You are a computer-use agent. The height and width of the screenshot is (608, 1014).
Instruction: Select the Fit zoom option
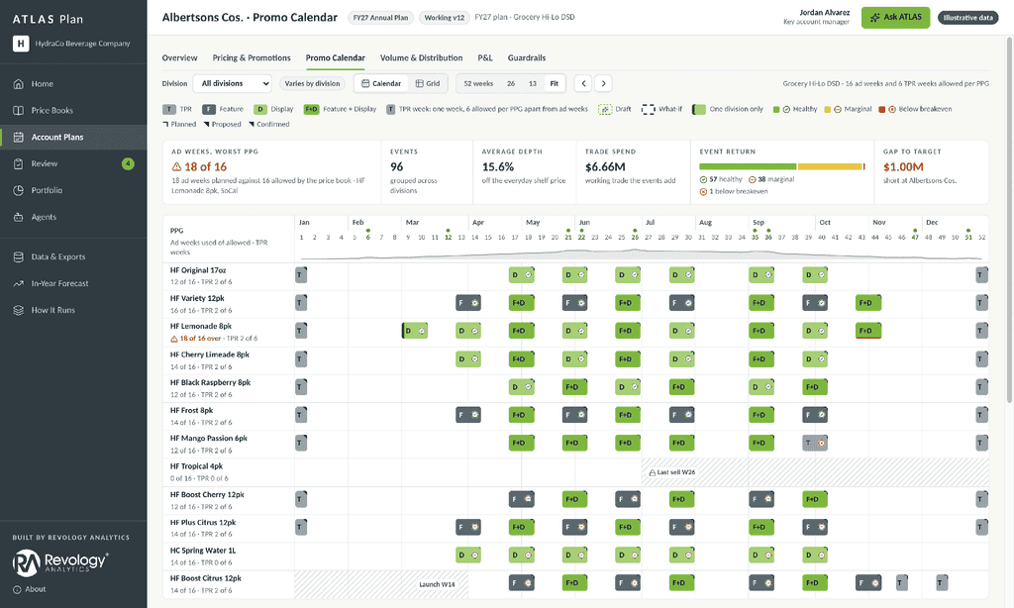(x=555, y=83)
